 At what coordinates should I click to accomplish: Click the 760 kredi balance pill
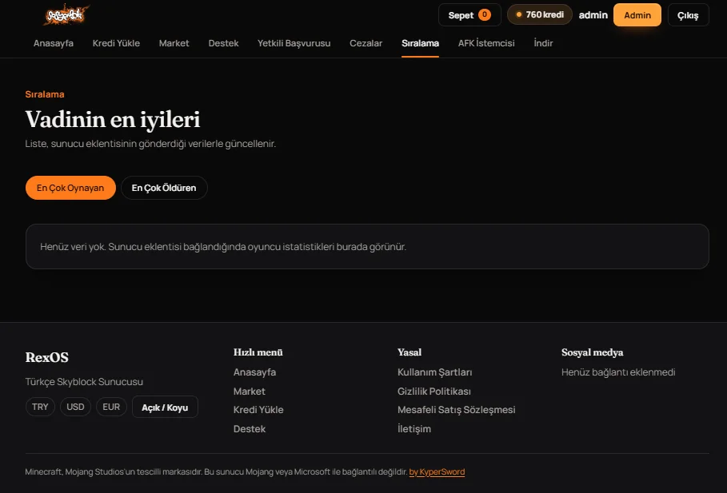click(540, 15)
